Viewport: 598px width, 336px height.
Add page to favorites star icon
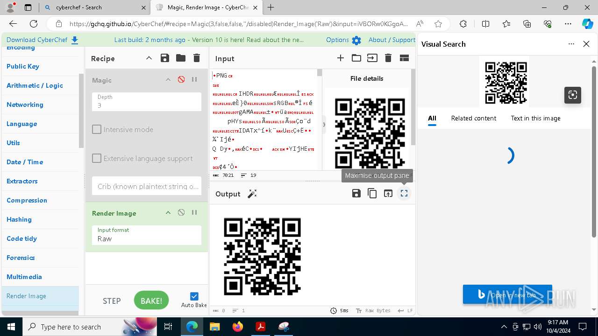point(438,24)
